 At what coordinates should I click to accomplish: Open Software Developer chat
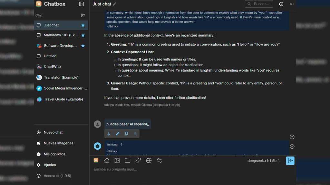[61, 46]
